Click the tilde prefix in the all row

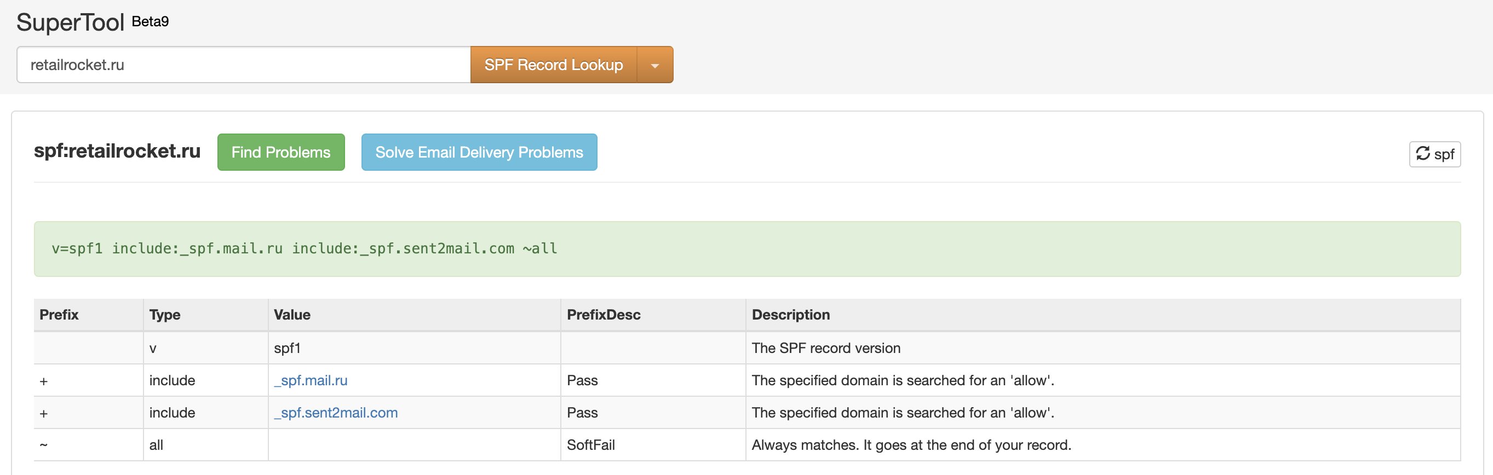tap(43, 445)
